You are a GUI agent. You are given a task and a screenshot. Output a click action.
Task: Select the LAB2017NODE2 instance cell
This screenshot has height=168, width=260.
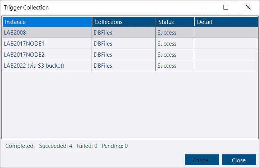(47, 54)
